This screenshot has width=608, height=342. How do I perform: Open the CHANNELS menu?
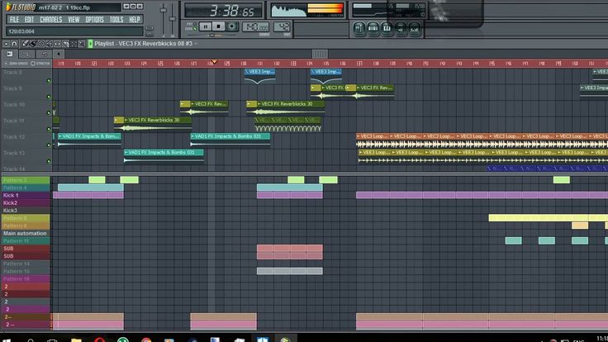pos(50,19)
